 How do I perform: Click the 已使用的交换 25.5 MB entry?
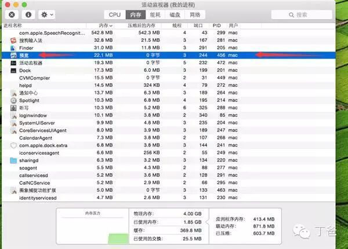pos(168,239)
